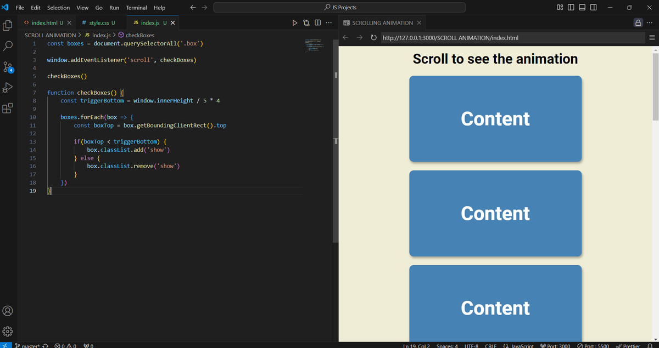Click the VS Code logo icon in title bar
Viewport: 659px width, 348px height.
click(x=5, y=7)
